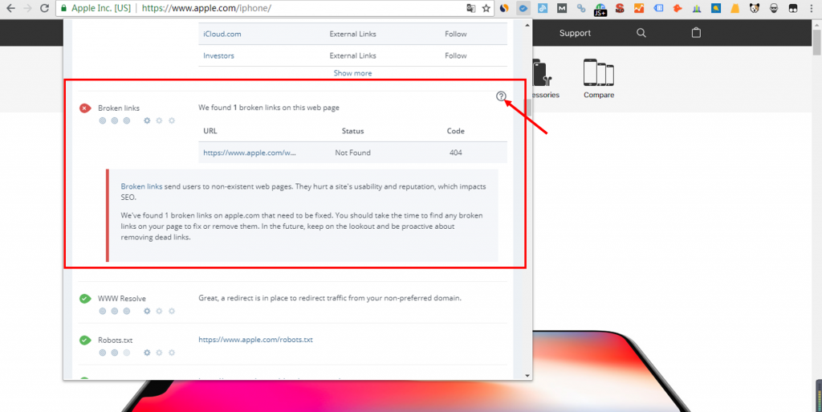The height and width of the screenshot is (412, 822).
Task: Expand the list with Show more
Action: 352,73
